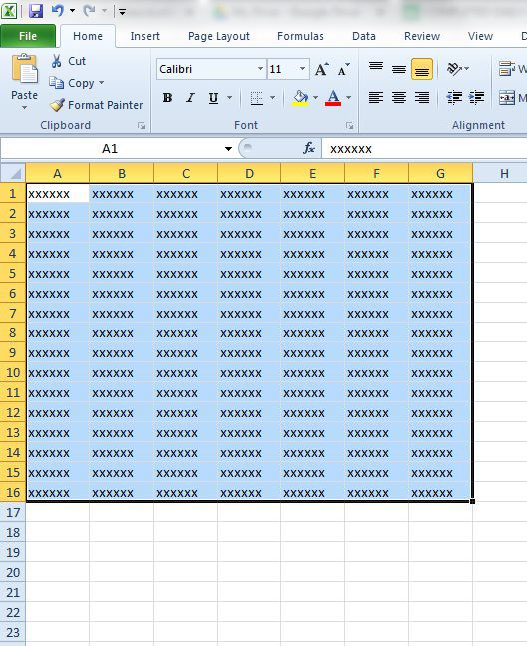Open the Name Box dropdown arrow
The width and height of the screenshot is (527, 646).
pyautogui.click(x=228, y=149)
